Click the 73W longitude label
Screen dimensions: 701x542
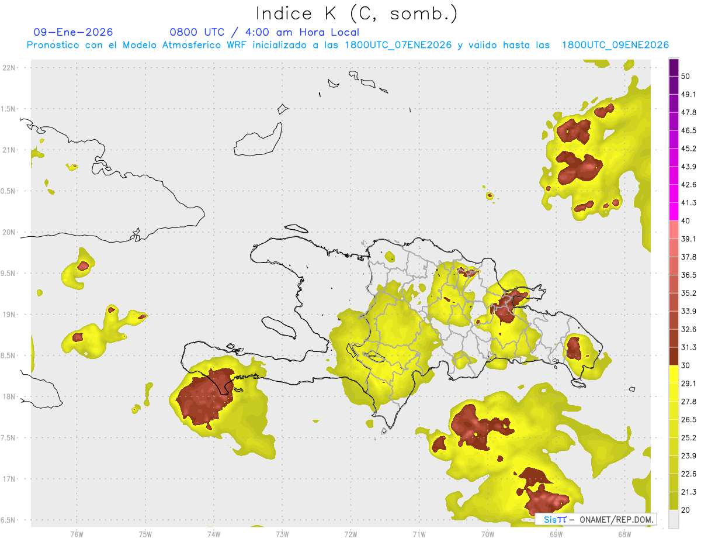[x=282, y=534]
